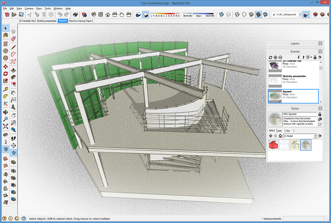Switch to Wireframe face style
331x223 pixels.
coord(237,15)
